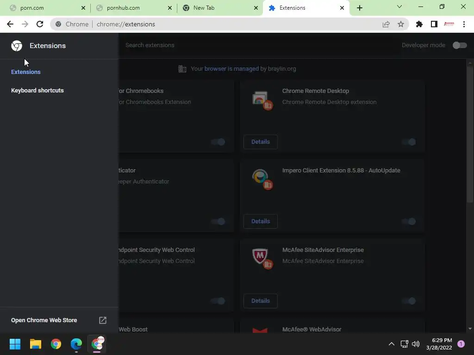Toggle Impero Client Extension switch

point(409,221)
